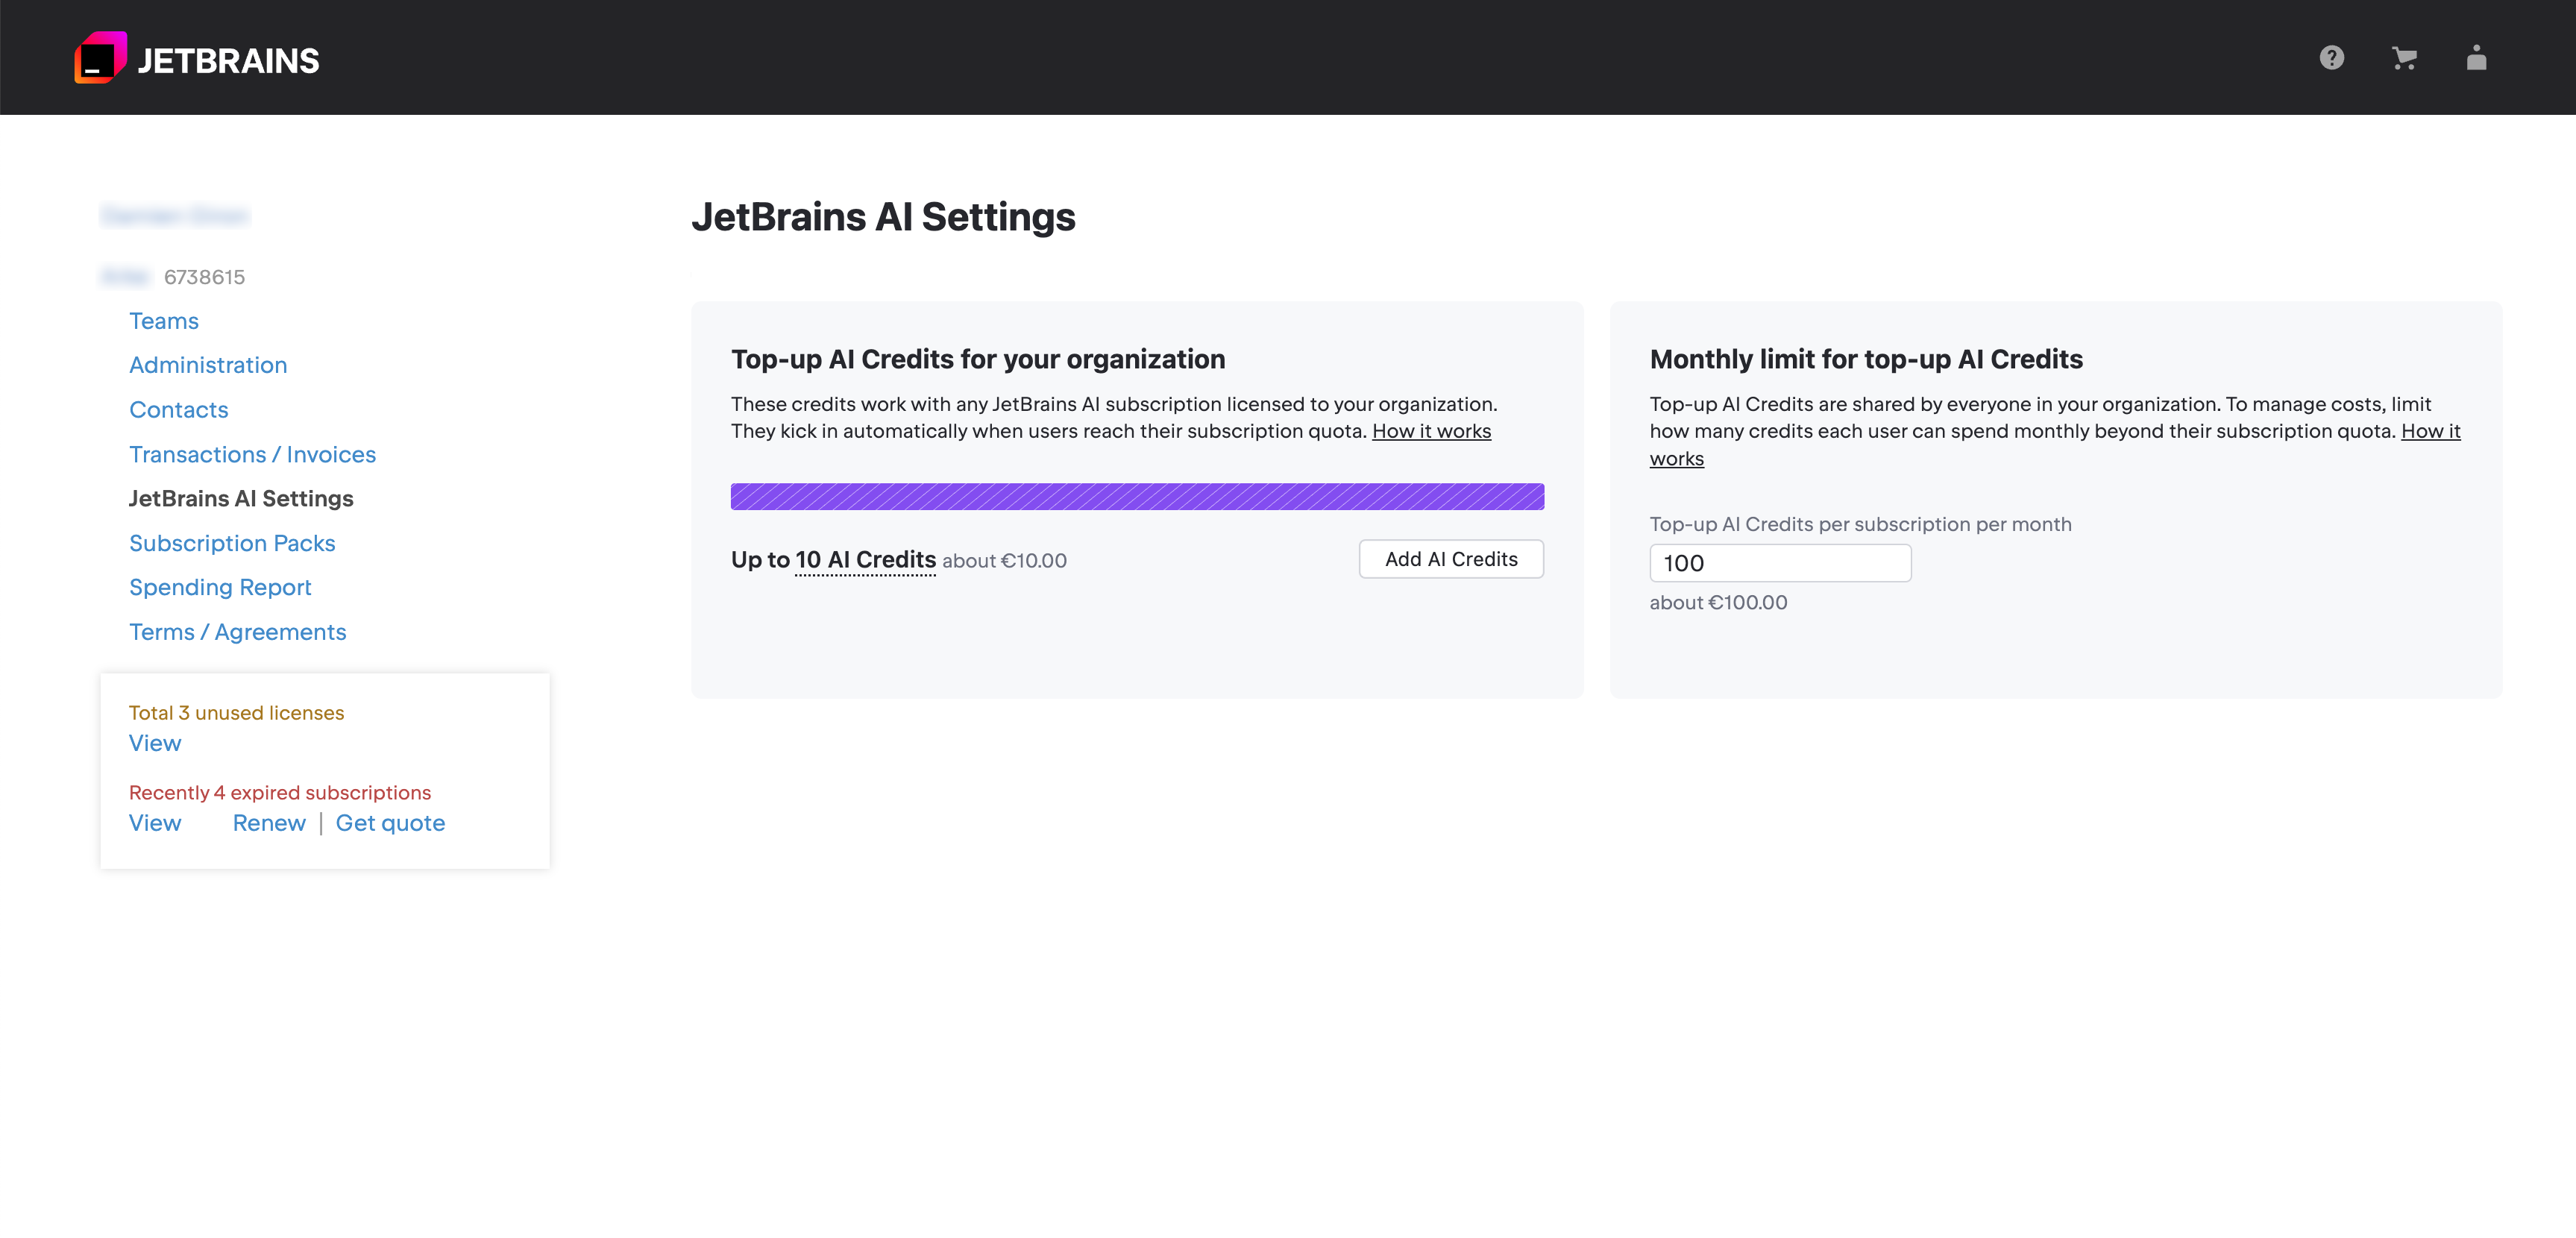Image resolution: width=2576 pixels, height=1238 pixels.
Task: Click Get quote link
Action: click(x=390, y=823)
